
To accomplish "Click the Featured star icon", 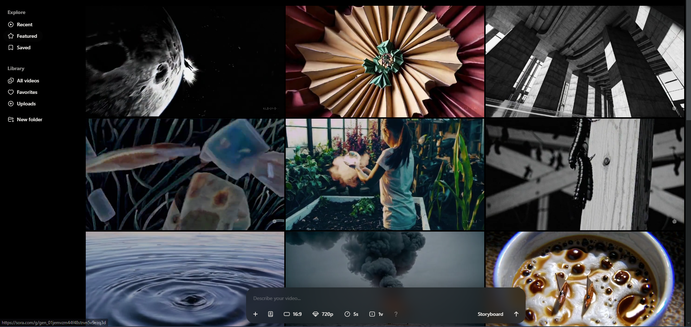I will 11,36.
